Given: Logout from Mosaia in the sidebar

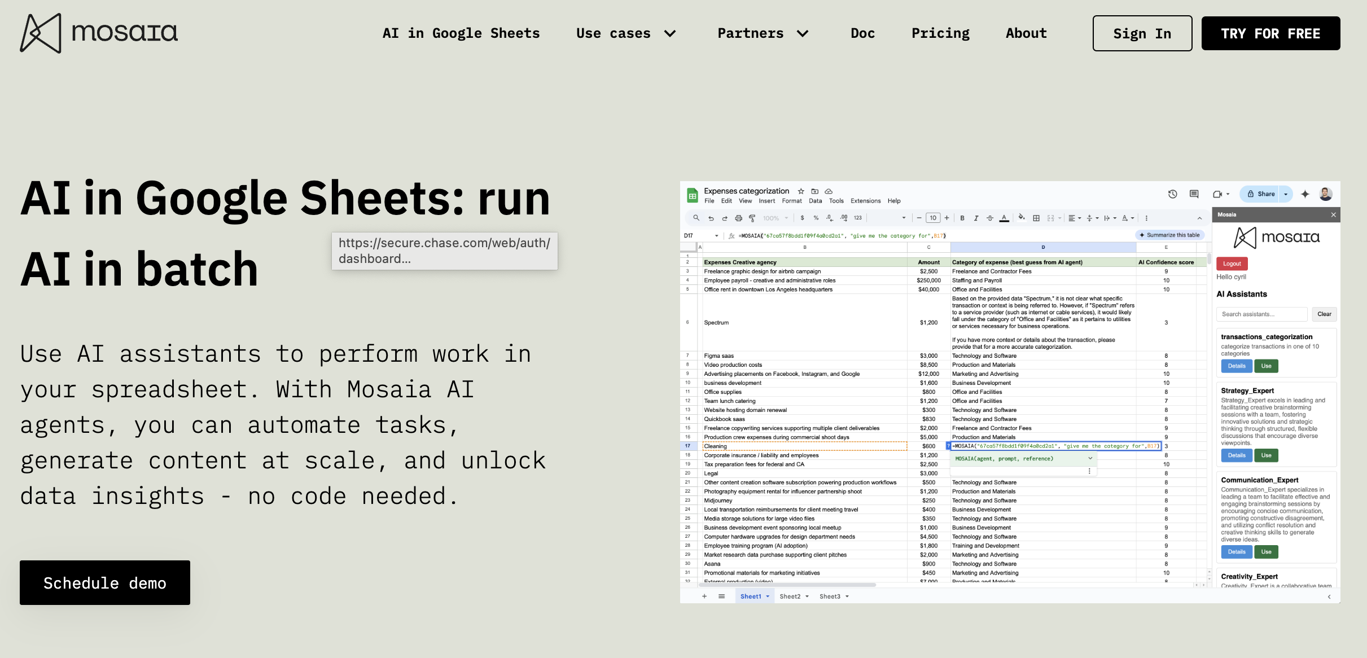Looking at the screenshot, I should coord(1232,264).
